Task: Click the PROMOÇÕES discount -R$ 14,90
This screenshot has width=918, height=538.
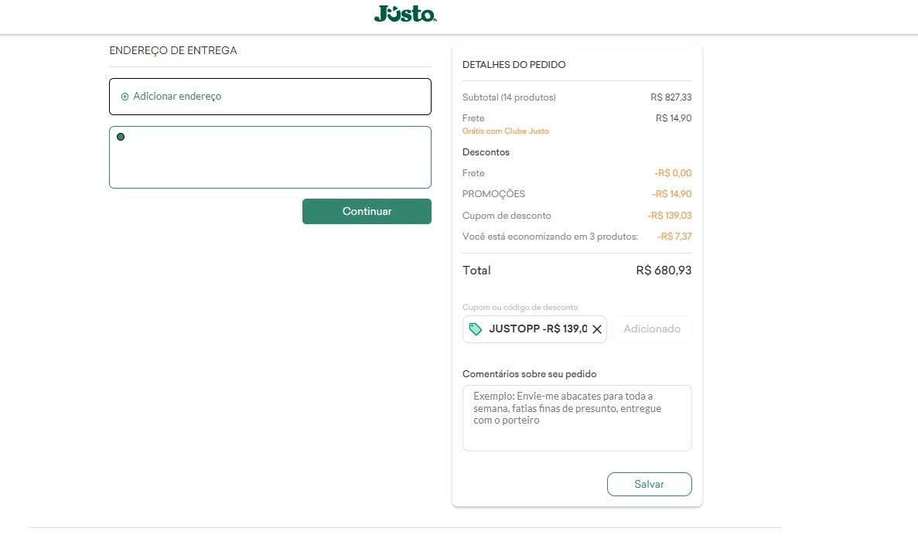Action: (x=671, y=194)
